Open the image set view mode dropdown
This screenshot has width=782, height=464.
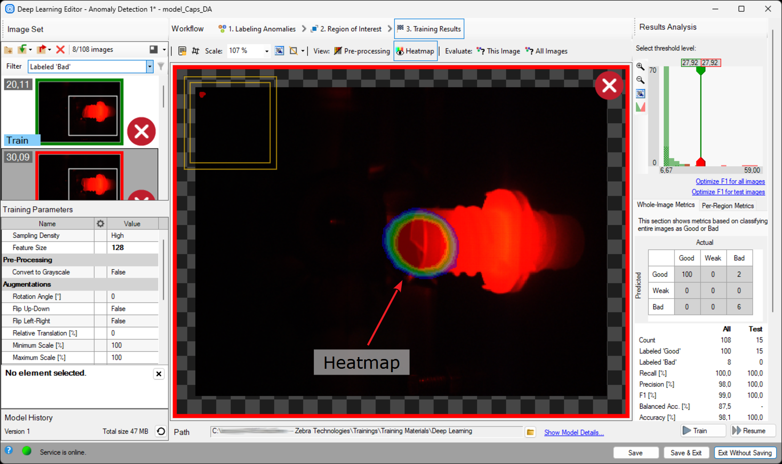coord(164,50)
